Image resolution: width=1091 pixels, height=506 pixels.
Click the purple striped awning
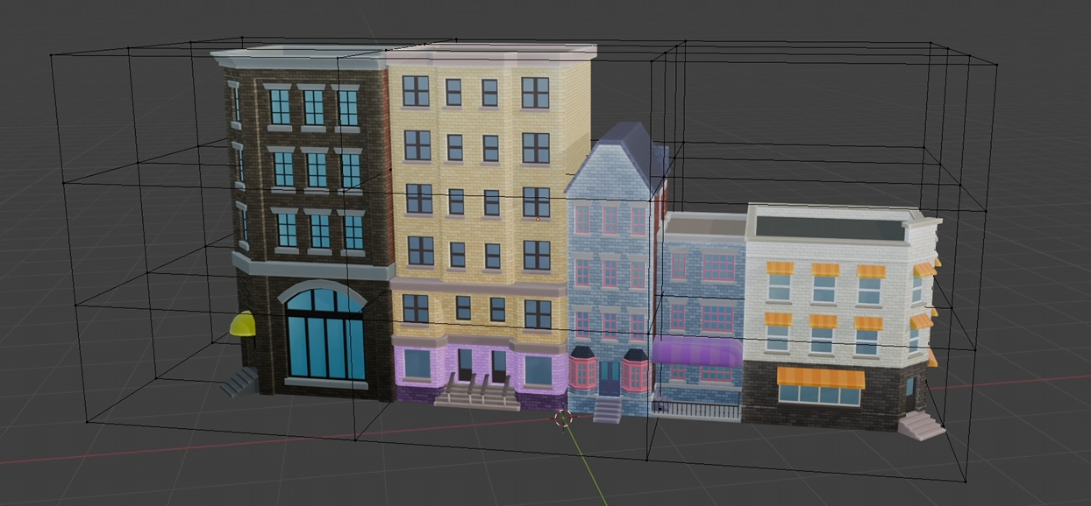[x=697, y=351]
